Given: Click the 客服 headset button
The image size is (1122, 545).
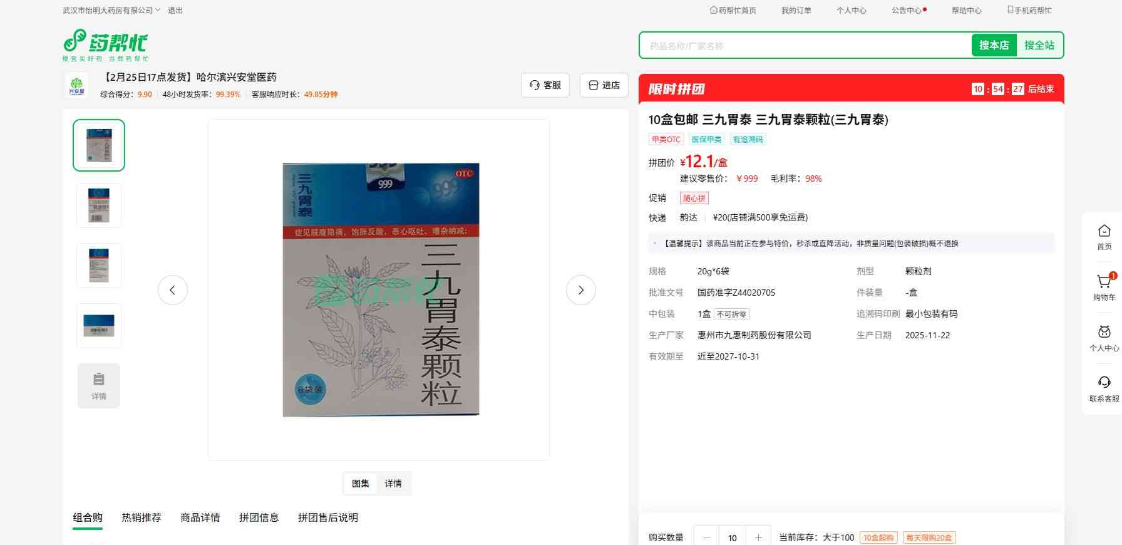Looking at the screenshot, I should coord(545,85).
